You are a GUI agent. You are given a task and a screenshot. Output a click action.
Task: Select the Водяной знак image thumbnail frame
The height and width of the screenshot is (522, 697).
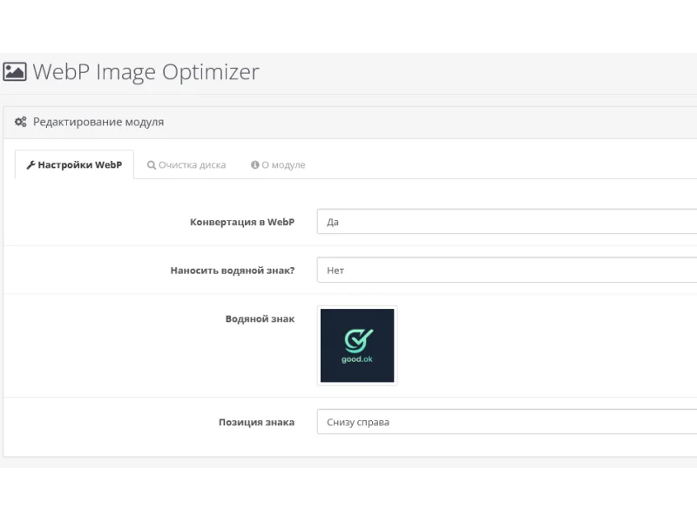357,345
